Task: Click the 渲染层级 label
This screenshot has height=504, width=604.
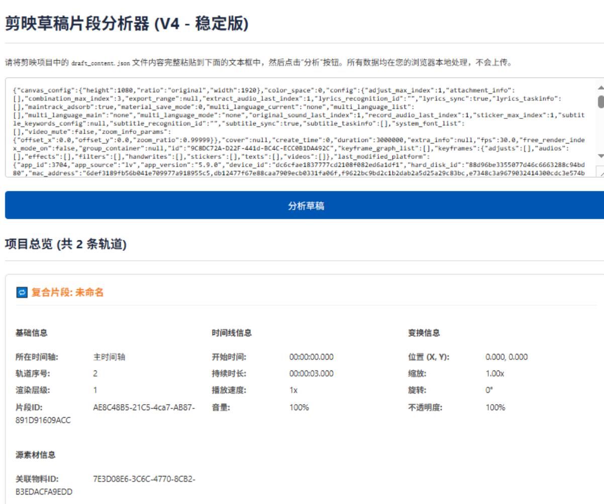Action: coord(34,390)
